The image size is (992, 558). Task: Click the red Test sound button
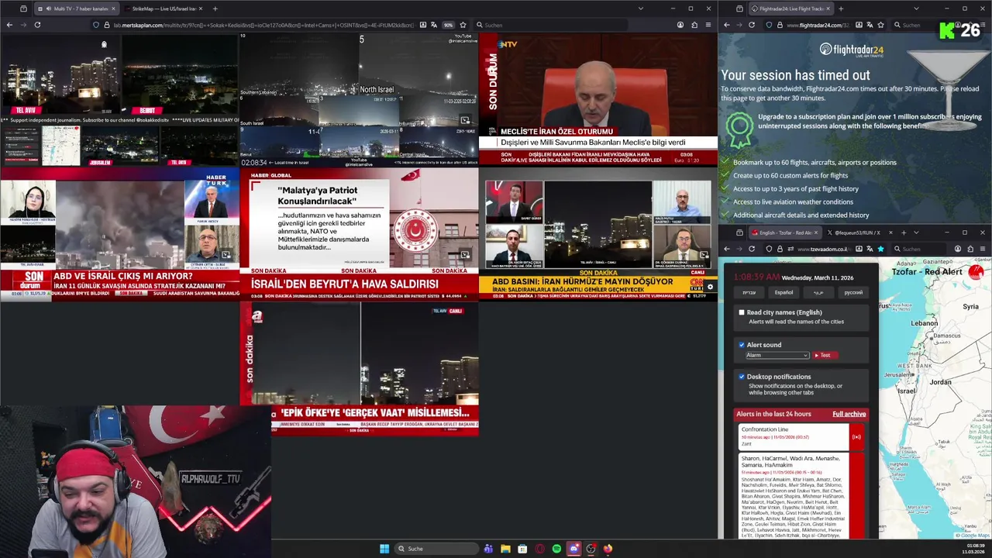pos(826,355)
